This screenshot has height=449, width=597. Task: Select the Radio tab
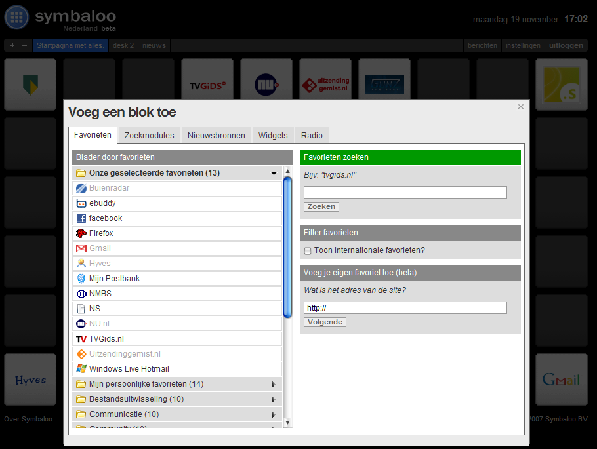click(312, 136)
